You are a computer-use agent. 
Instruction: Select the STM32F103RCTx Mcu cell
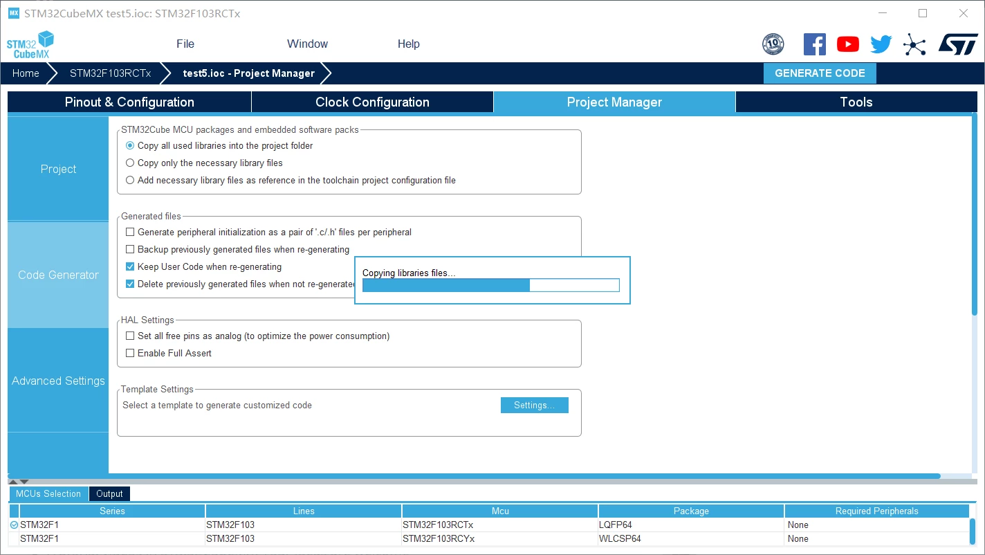click(x=500, y=525)
